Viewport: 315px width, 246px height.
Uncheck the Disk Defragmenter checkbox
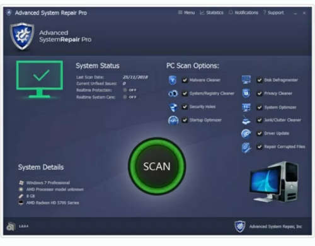point(260,80)
